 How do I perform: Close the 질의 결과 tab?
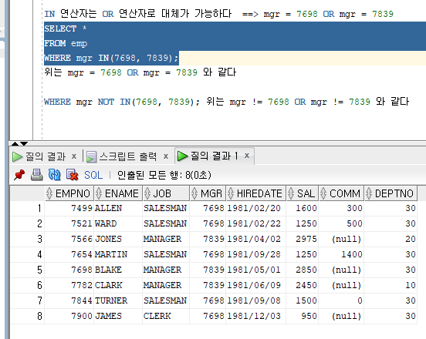74,156
